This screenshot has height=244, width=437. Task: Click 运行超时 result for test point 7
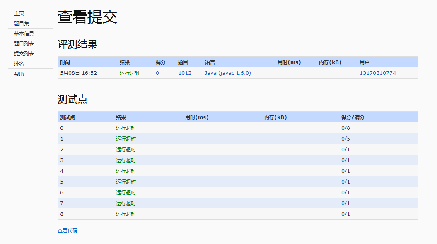[126, 203]
